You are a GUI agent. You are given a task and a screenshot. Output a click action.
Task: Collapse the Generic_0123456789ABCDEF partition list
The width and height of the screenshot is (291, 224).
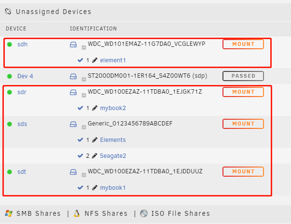tap(83, 127)
